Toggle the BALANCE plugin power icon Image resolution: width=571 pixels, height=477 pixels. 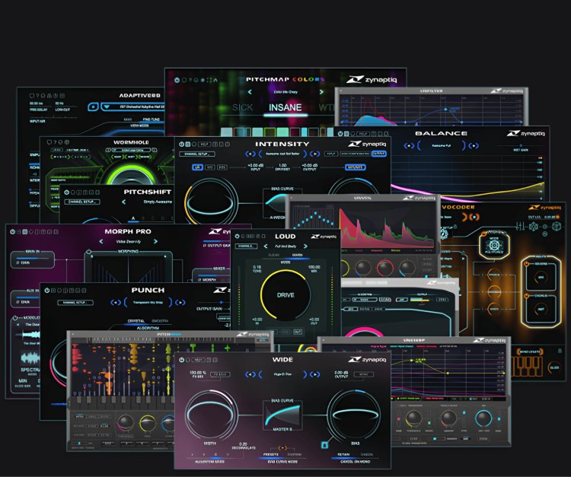340,134
